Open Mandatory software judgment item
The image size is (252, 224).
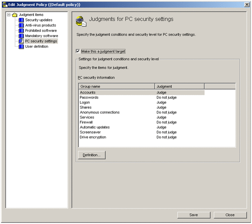[x=42, y=36]
